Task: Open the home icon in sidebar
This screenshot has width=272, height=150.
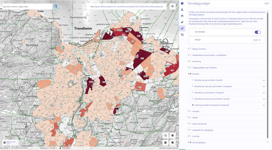Action: coord(182,16)
